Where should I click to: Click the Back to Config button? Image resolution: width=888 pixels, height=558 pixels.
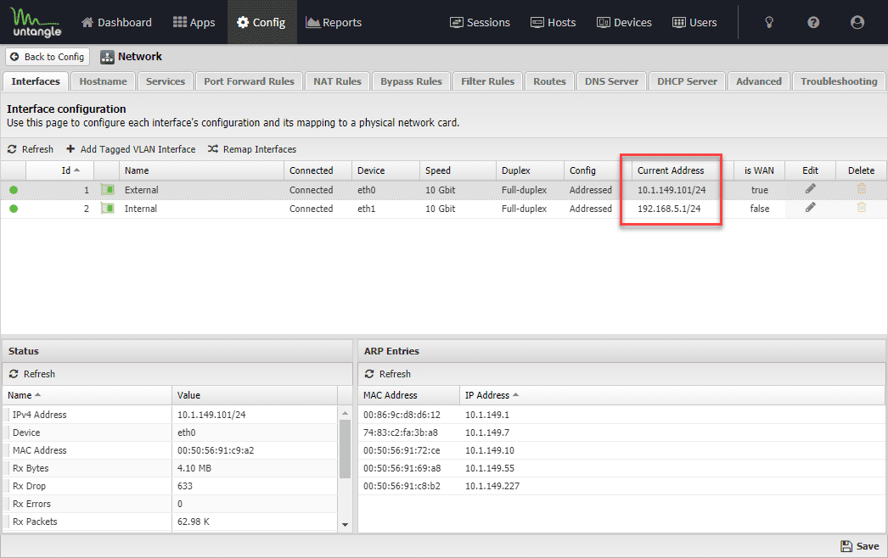click(48, 57)
